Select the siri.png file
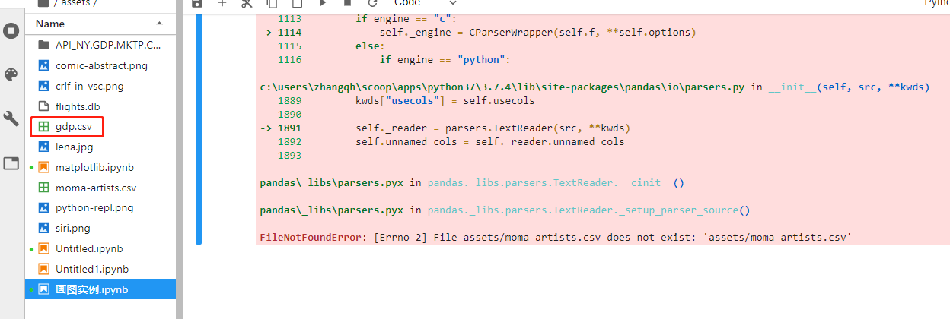Screen dimensions: 950x319 (100, 228)
